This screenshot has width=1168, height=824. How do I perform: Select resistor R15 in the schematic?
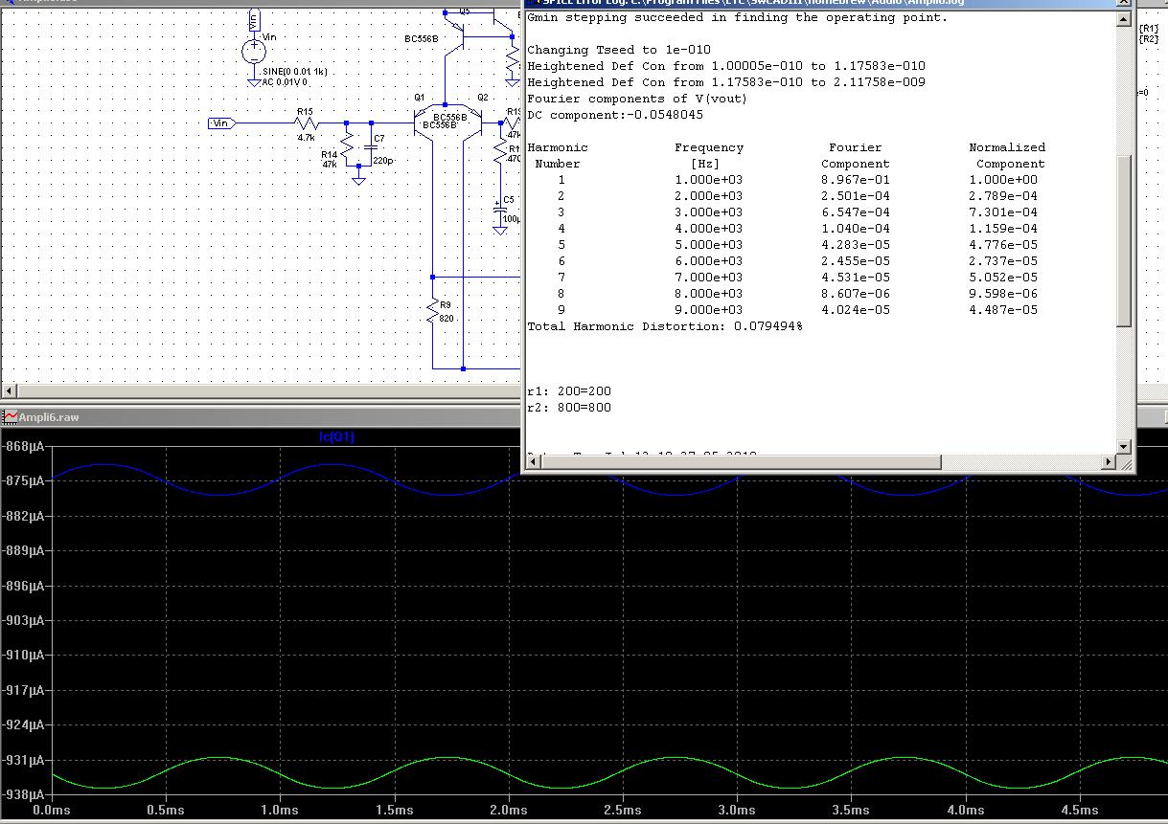click(307, 123)
